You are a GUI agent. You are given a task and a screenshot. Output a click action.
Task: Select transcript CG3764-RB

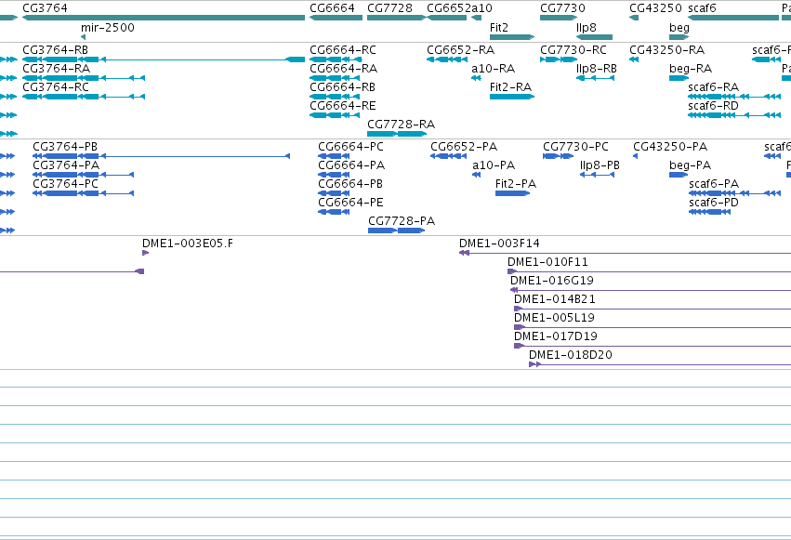click(x=164, y=59)
